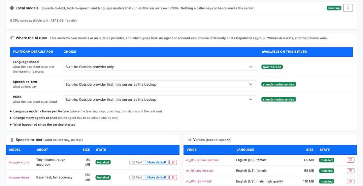Click the PLATFORM DEFAULT FOR column header

pos(33,52)
